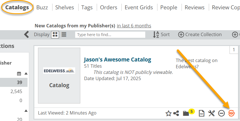Click the share icon on Jason's Awesome Catalog
The image size is (240, 121).
pos(176,113)
